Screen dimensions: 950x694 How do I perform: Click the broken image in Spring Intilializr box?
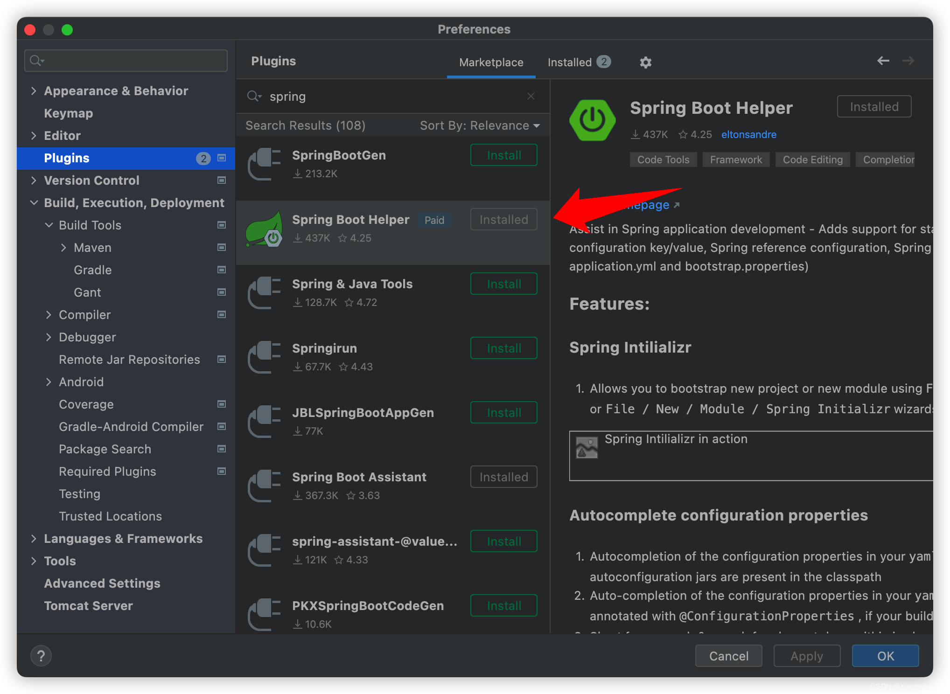(587, 448)
